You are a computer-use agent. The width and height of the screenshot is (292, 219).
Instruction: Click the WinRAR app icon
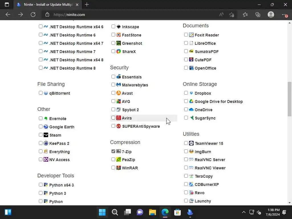coord(118,168)
